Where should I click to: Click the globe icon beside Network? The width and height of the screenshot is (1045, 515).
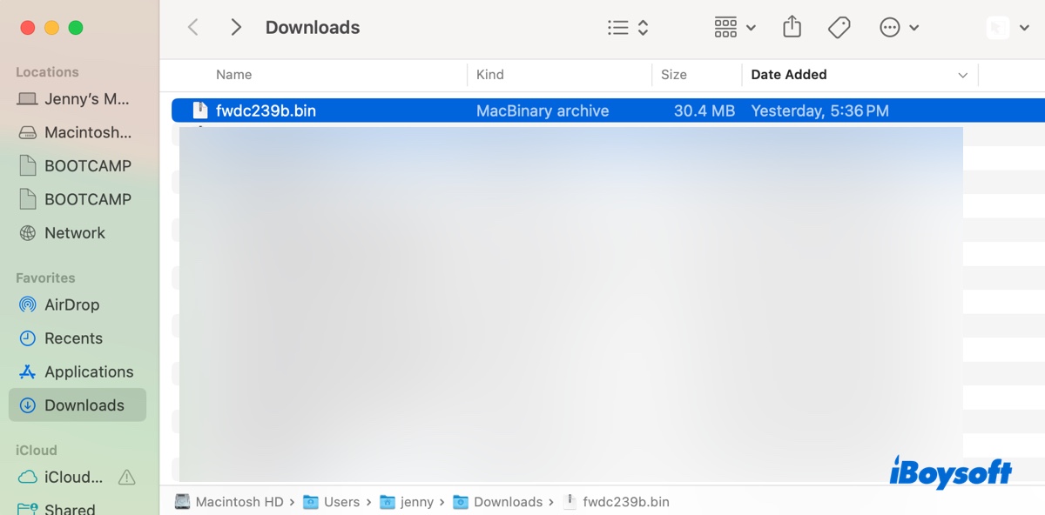coord(28,233)
